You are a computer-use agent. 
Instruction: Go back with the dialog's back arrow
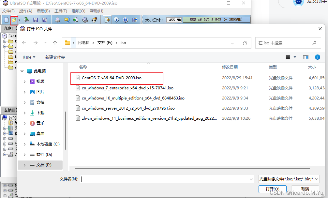click(x=24, y=43)
